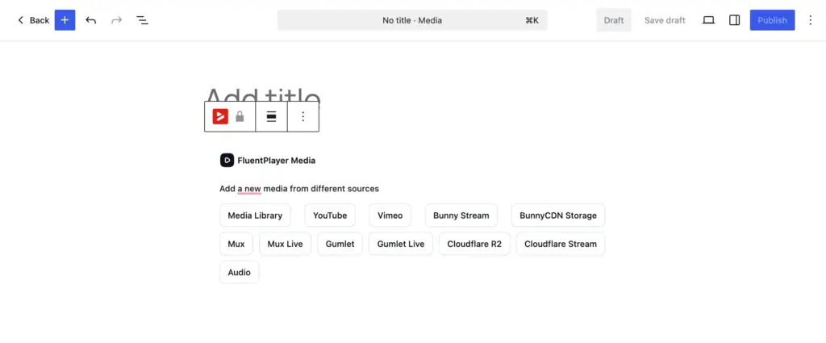Pick the Bunny Stream source
The image size is (826, 343).
click(x=461, y=215)
